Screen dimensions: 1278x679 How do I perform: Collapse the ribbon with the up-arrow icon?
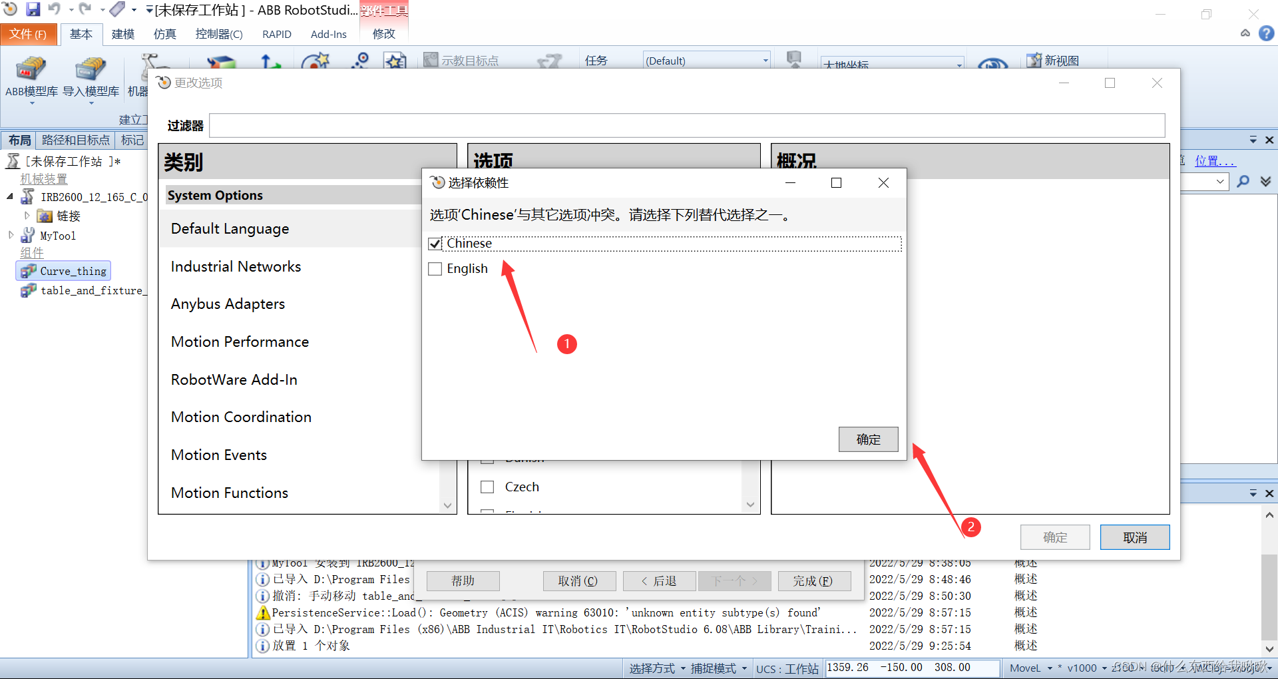pos(1245,33)
